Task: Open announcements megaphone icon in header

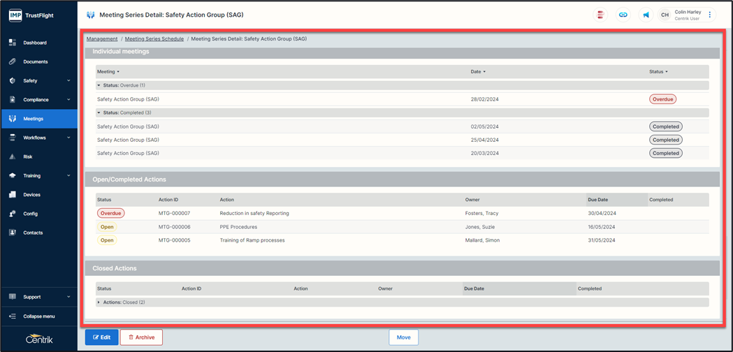Action: click(646, 15)
